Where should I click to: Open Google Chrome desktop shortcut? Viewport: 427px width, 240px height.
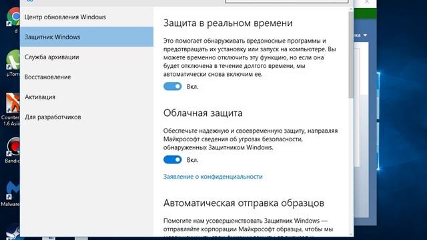click(x=13, y=19)
